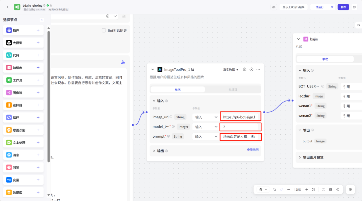This screenshot has height=201, width=362.
Task: Fit the canvas view to screen
Action: (x=314, y=190)
